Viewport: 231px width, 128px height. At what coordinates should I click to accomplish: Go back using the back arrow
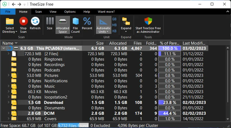click(x=14, y=4)
